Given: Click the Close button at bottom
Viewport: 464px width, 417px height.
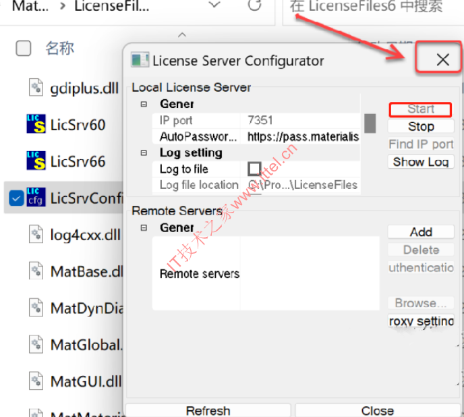Looking at the screenshot, I should (377, 410).
